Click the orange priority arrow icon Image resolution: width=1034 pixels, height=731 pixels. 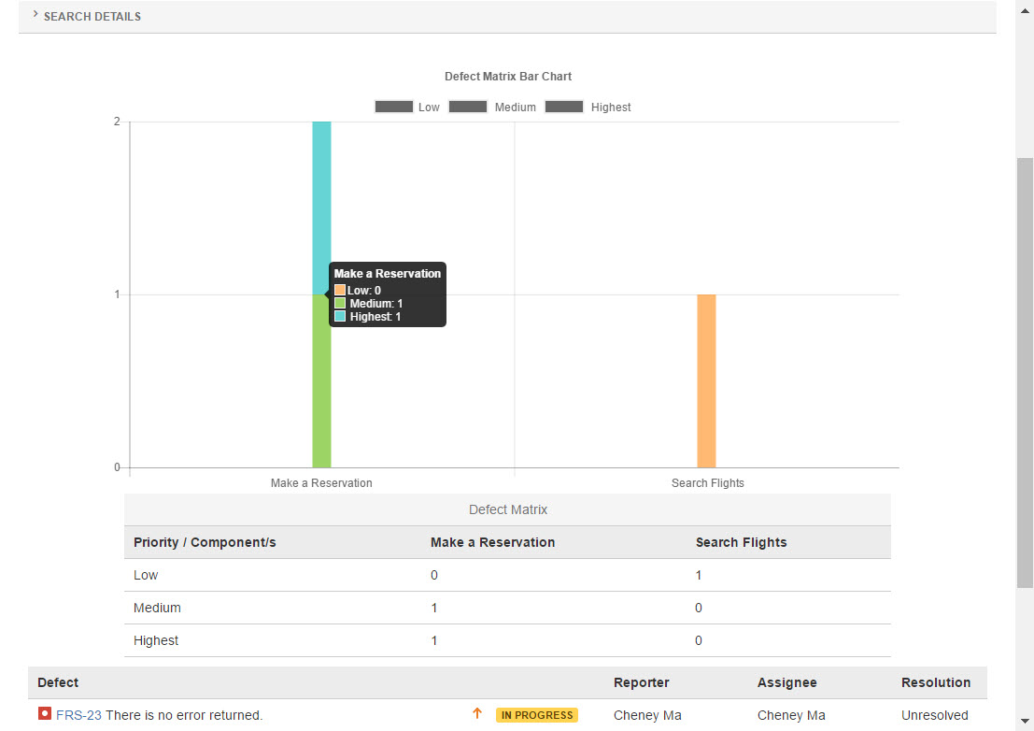pos(477,714)
